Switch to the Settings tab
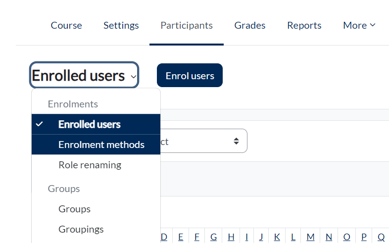 coord(121,25)
